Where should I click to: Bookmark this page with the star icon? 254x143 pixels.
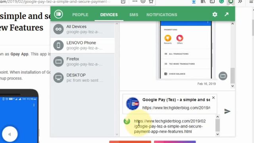click(151, 2)
